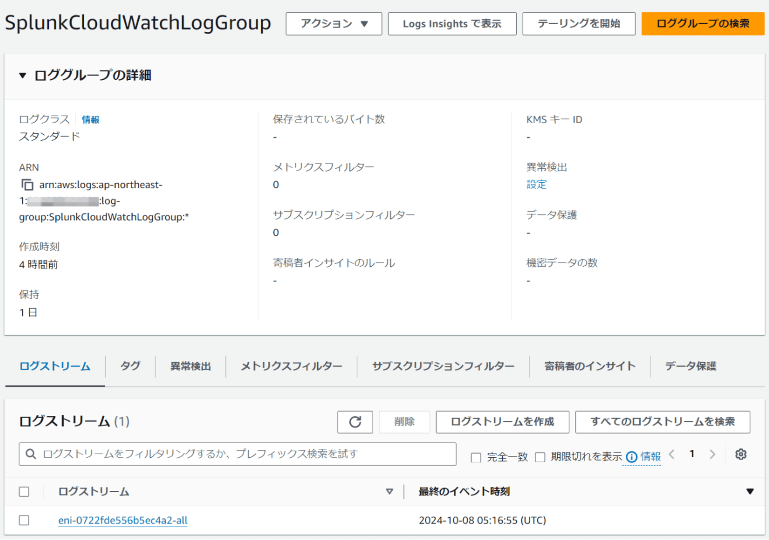Click the ログストリーム (1) section heading
The height and width of the screenshot is (540, 769).
74,422
